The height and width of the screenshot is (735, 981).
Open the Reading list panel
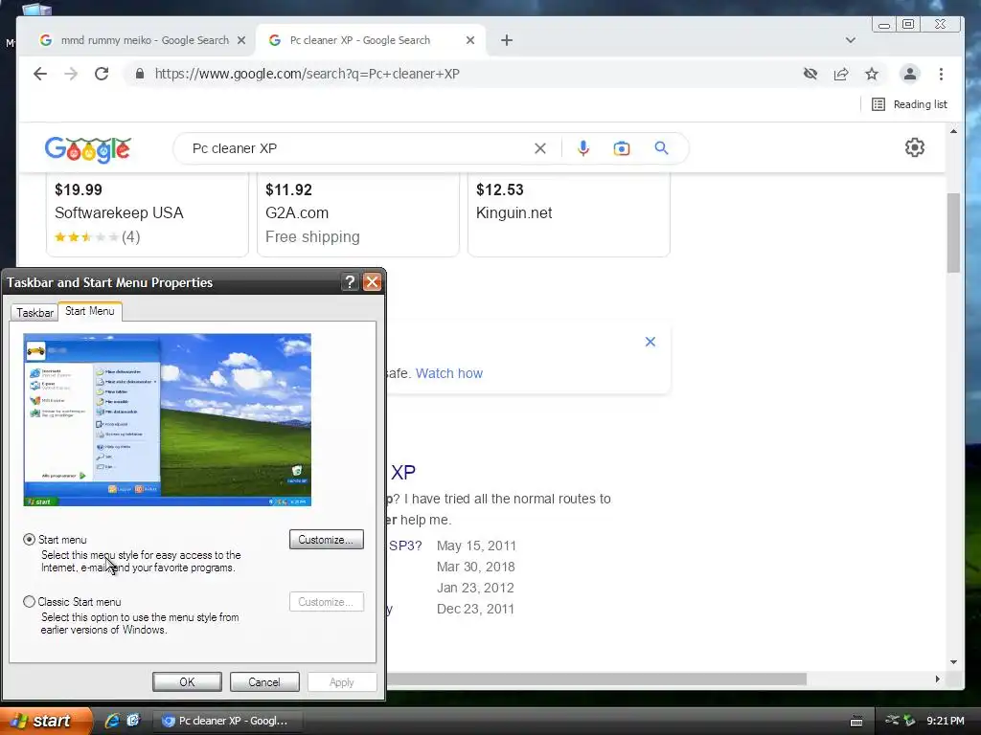(910, 104)
